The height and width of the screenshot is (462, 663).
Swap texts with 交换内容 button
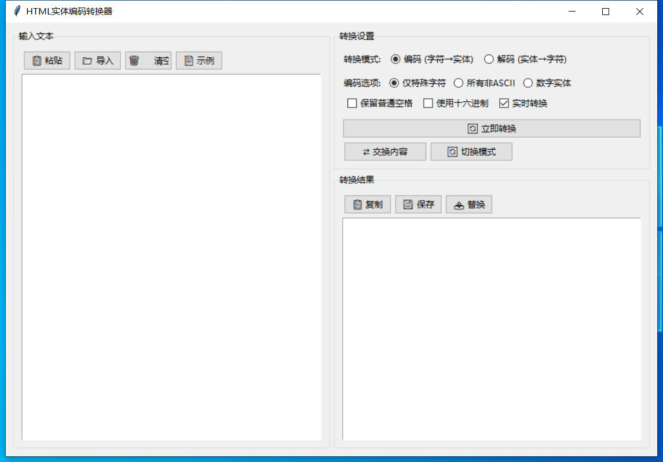pyautogui.click(x=385, y=151)
